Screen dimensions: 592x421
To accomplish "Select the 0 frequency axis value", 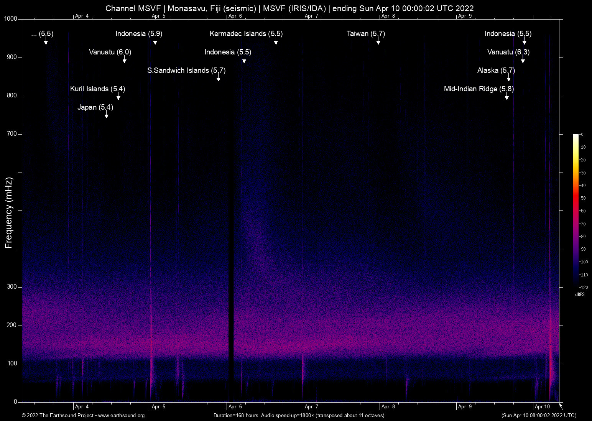I will pyautogui.click(x=16, y=402).
